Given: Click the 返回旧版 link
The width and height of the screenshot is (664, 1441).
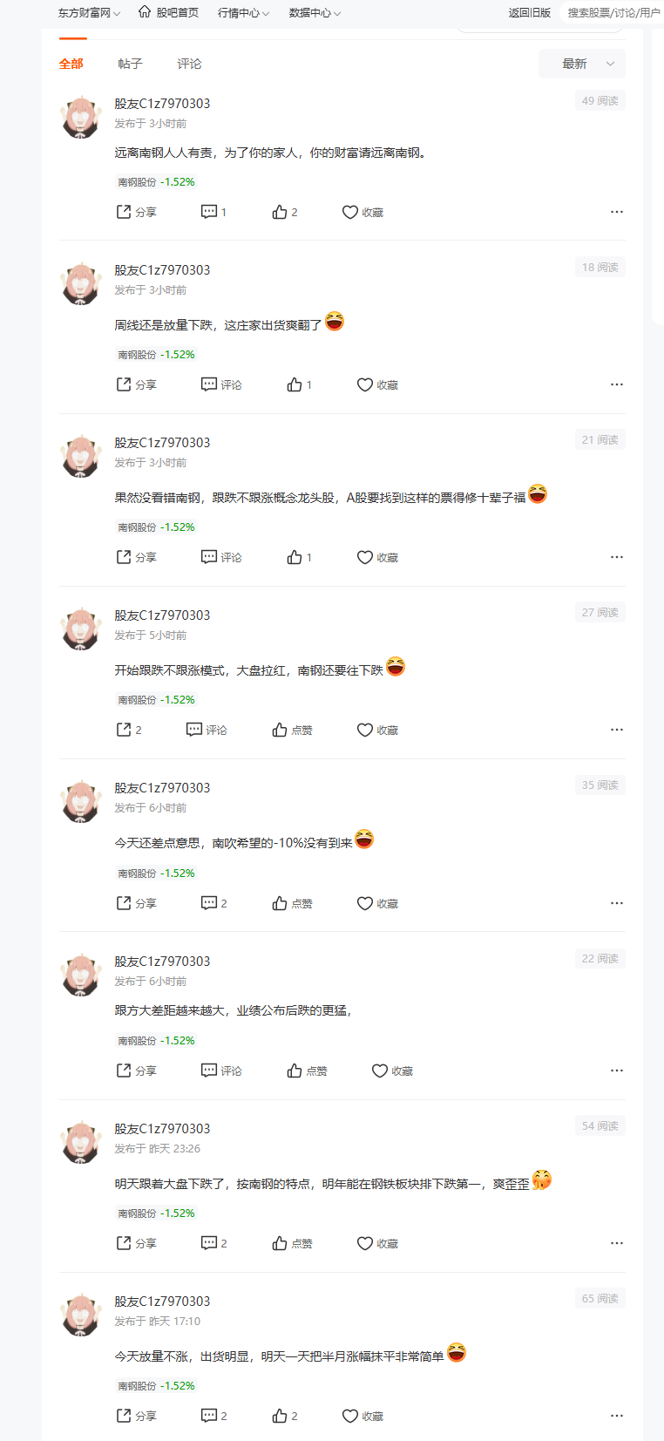Looking at the screenshot, I should (x=530, y=13).
